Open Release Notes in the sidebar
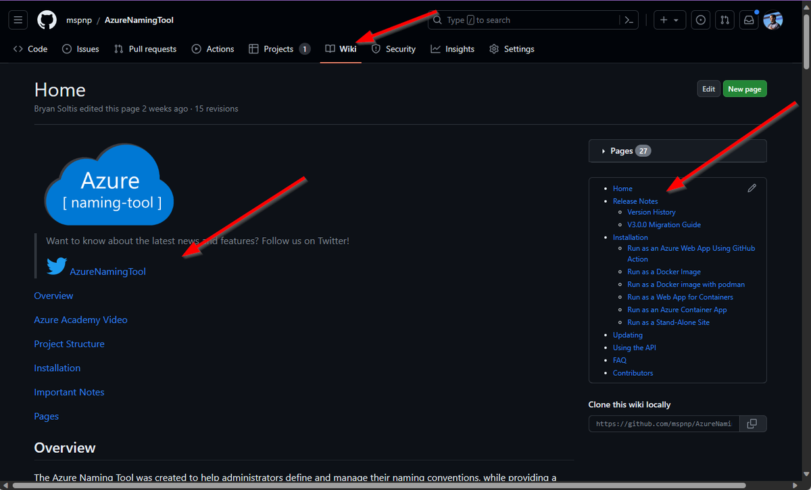 click(x=635, y=201)
